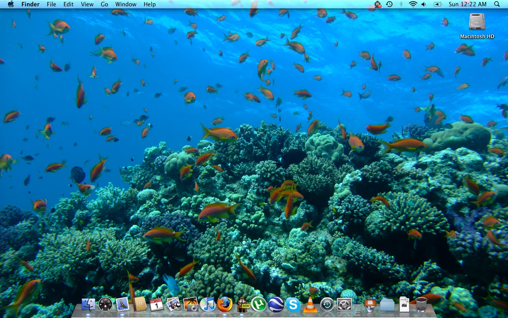Open the dock stack with the orange podium icon
Viewport: 508px width, 318px height.
click(370, 304)
